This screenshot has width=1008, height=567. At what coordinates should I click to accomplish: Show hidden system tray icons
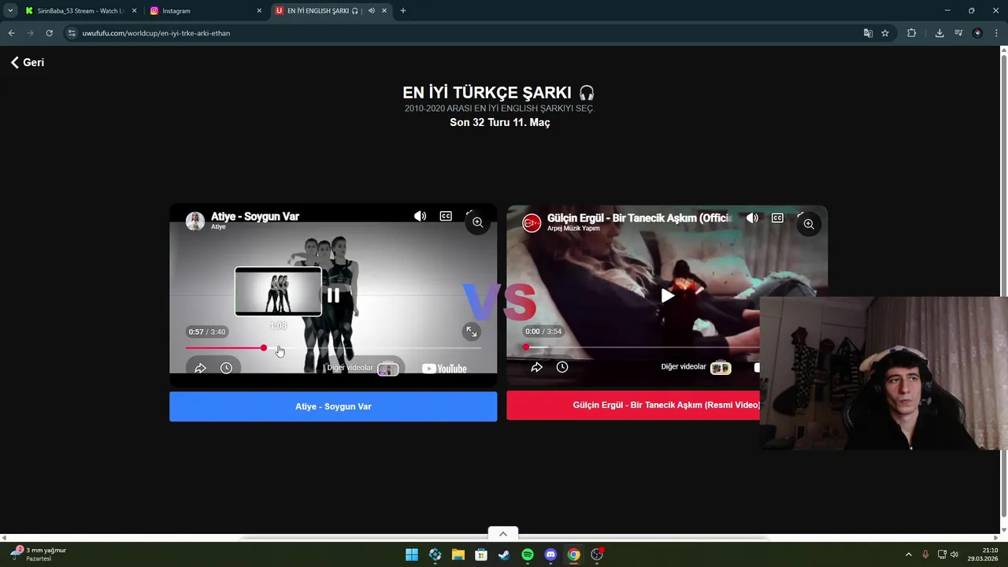click(x=908, y=554)
